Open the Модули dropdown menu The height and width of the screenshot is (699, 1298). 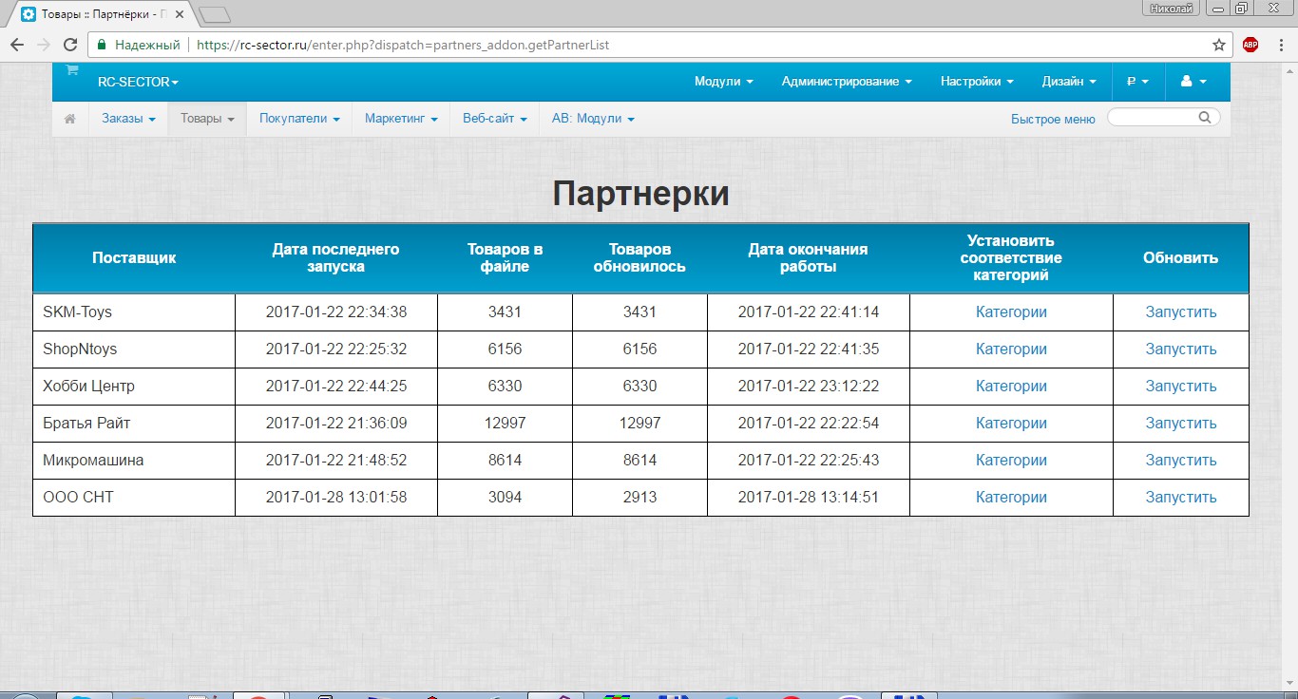724,82
